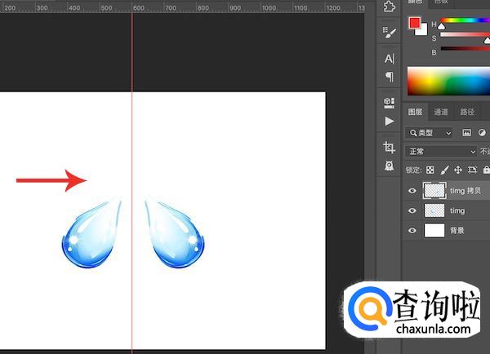This screenshot has width=490, height=354.
Task: Click the plugins puzzle-piece icon
Action: point(390,7)
